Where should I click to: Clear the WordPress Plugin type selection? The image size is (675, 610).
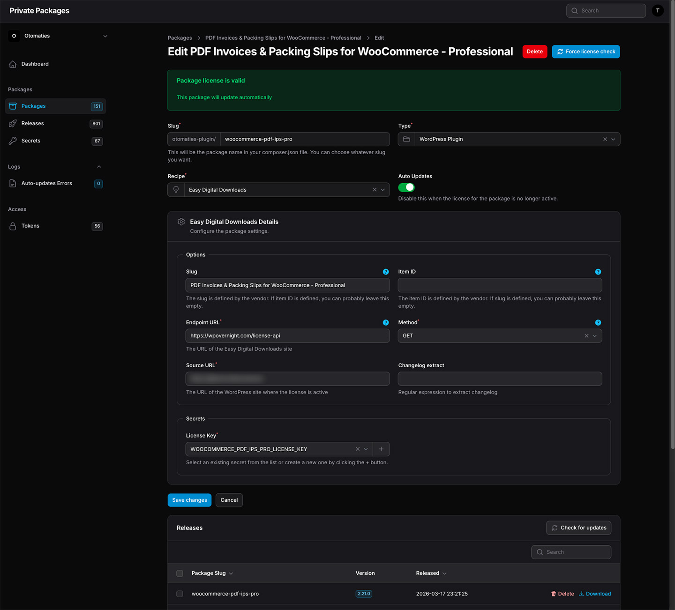(x=605, y=139)
